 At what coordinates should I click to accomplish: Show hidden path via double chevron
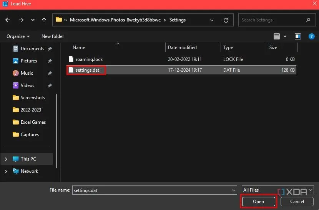point(65,20)
